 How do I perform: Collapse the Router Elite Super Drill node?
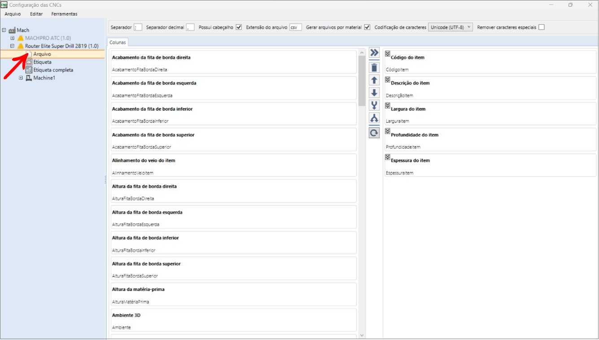pyautogui.click(x=13, y=46)
